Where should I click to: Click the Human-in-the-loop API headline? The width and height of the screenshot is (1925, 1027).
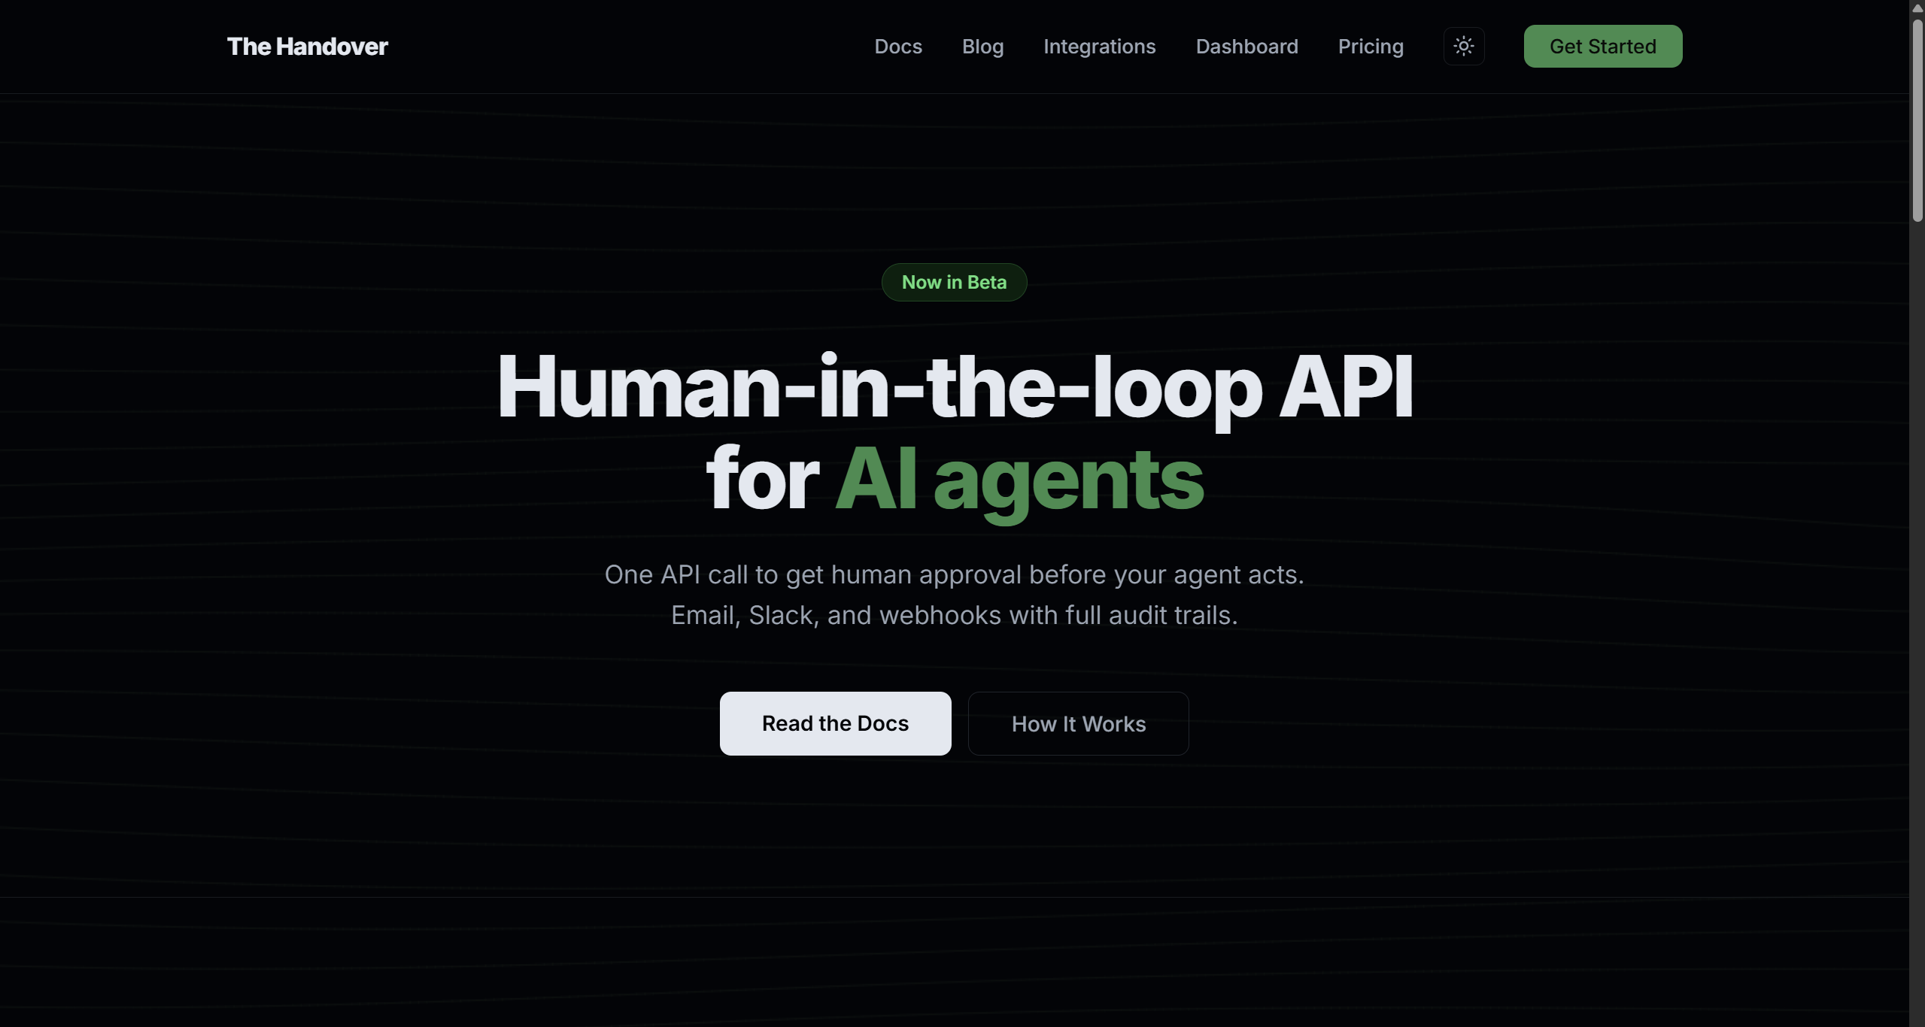pos(954,386)
